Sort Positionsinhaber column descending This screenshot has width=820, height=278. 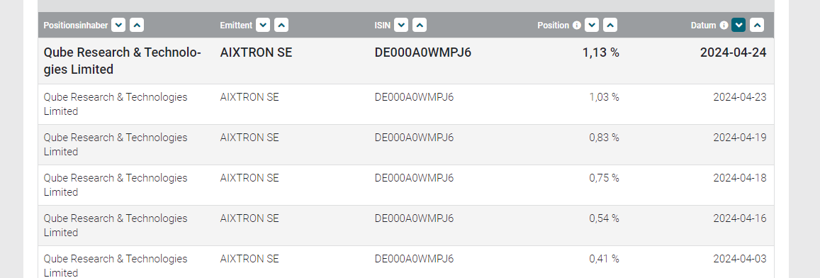[118, 25]
